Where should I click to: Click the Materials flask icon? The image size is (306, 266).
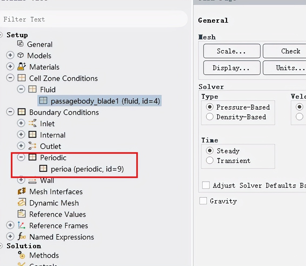point(21,66)
